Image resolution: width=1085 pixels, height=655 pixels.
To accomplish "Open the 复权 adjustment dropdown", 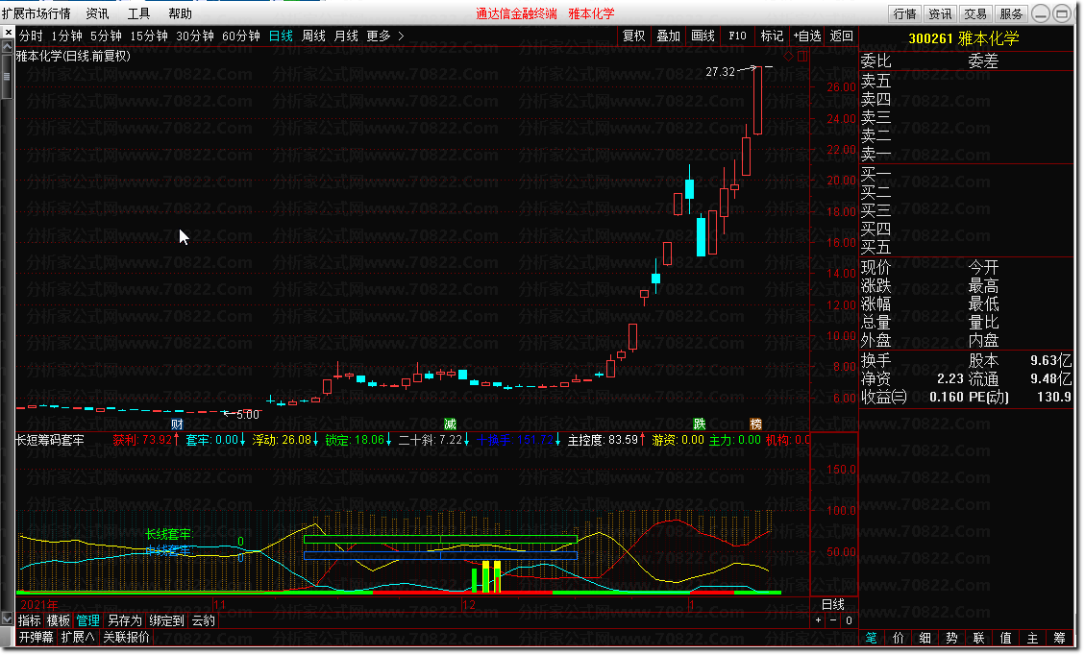I will coord(634,36).
